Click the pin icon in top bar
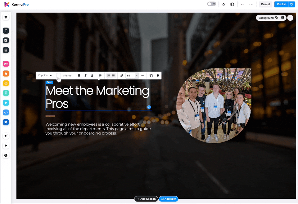The width and height of the screenshot is (298, 204). click(224, 4)
